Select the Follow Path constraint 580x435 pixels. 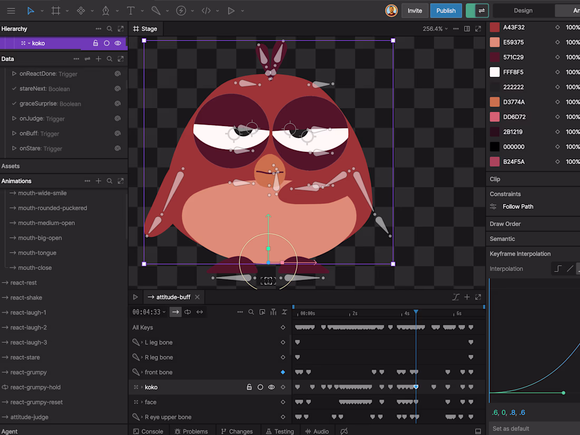[x=517, y=207]
